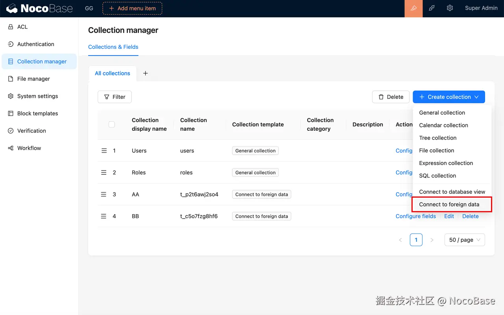Image resolution: width=504 pixels, height=315 pixels.
Task: Choose SQL collection from the menu
Action: [x=437, y=176]
